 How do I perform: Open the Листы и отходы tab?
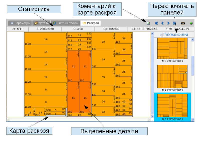click(65, 23)
